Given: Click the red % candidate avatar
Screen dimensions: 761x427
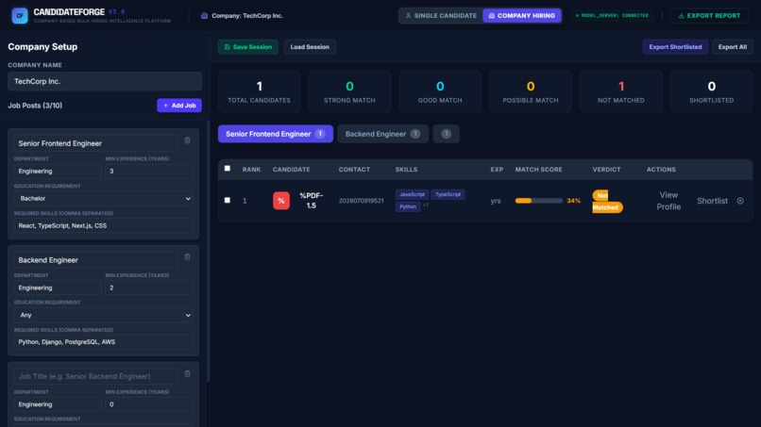Looking at the screenshot, I should (281, 201).
